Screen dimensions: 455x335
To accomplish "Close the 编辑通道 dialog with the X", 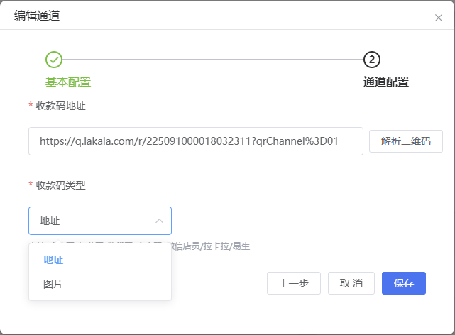I will [x=438, y=18].
